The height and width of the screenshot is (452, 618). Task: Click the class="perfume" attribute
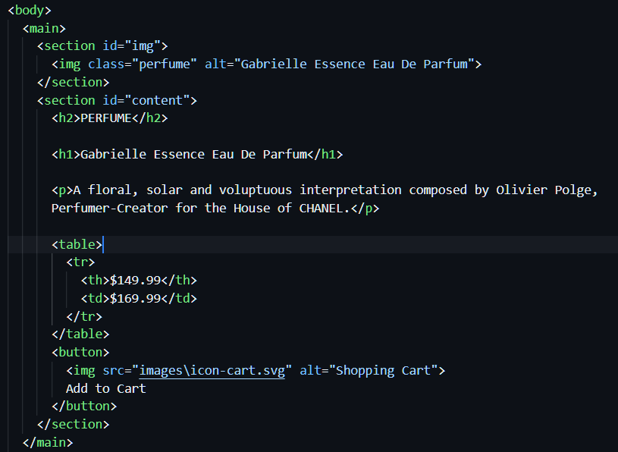pos(143,64)
